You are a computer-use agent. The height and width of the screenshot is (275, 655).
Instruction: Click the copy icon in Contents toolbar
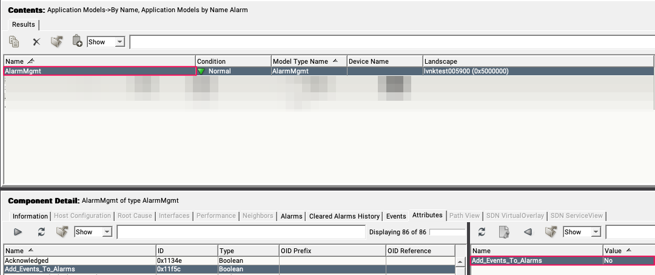pyautogui.click(x=14, y=42)
